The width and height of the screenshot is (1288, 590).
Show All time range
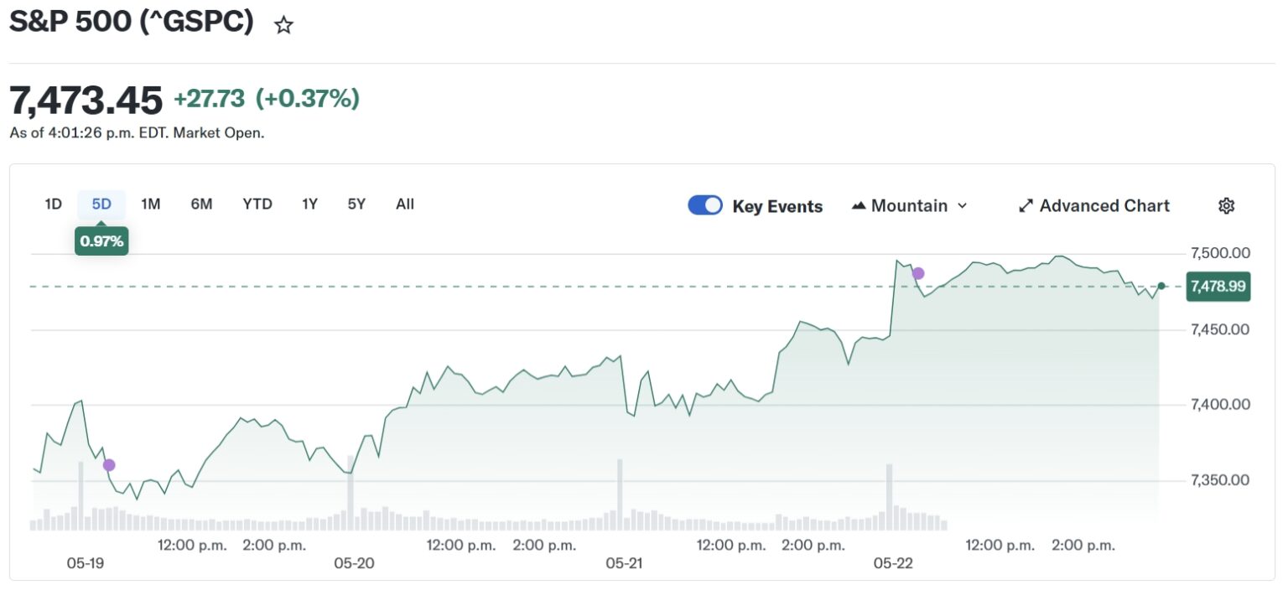pyautogui.click(x=405, y=204)
